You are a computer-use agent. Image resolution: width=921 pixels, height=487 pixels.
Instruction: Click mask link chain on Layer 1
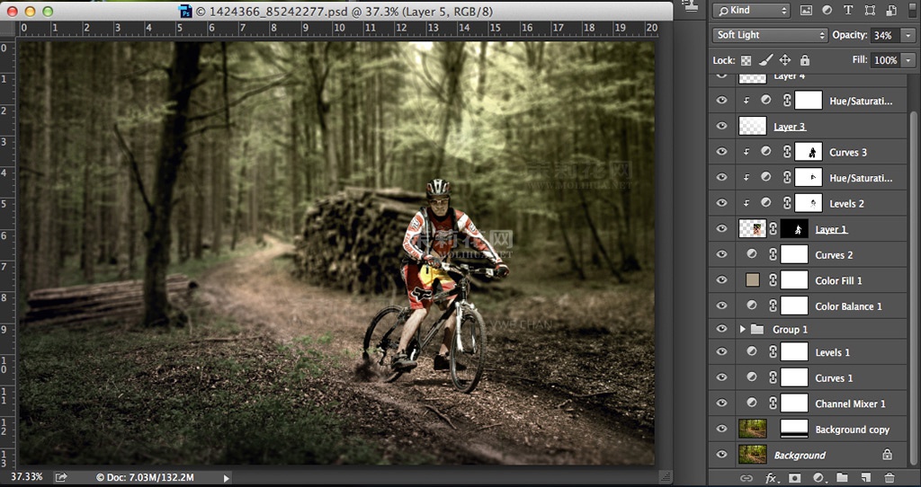coord(773,229)
